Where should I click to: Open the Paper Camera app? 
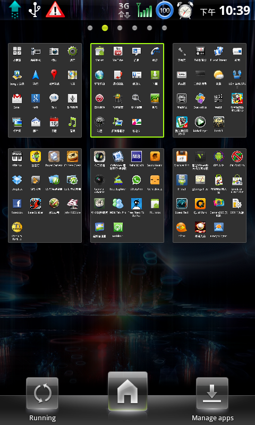tap(54, 156)
